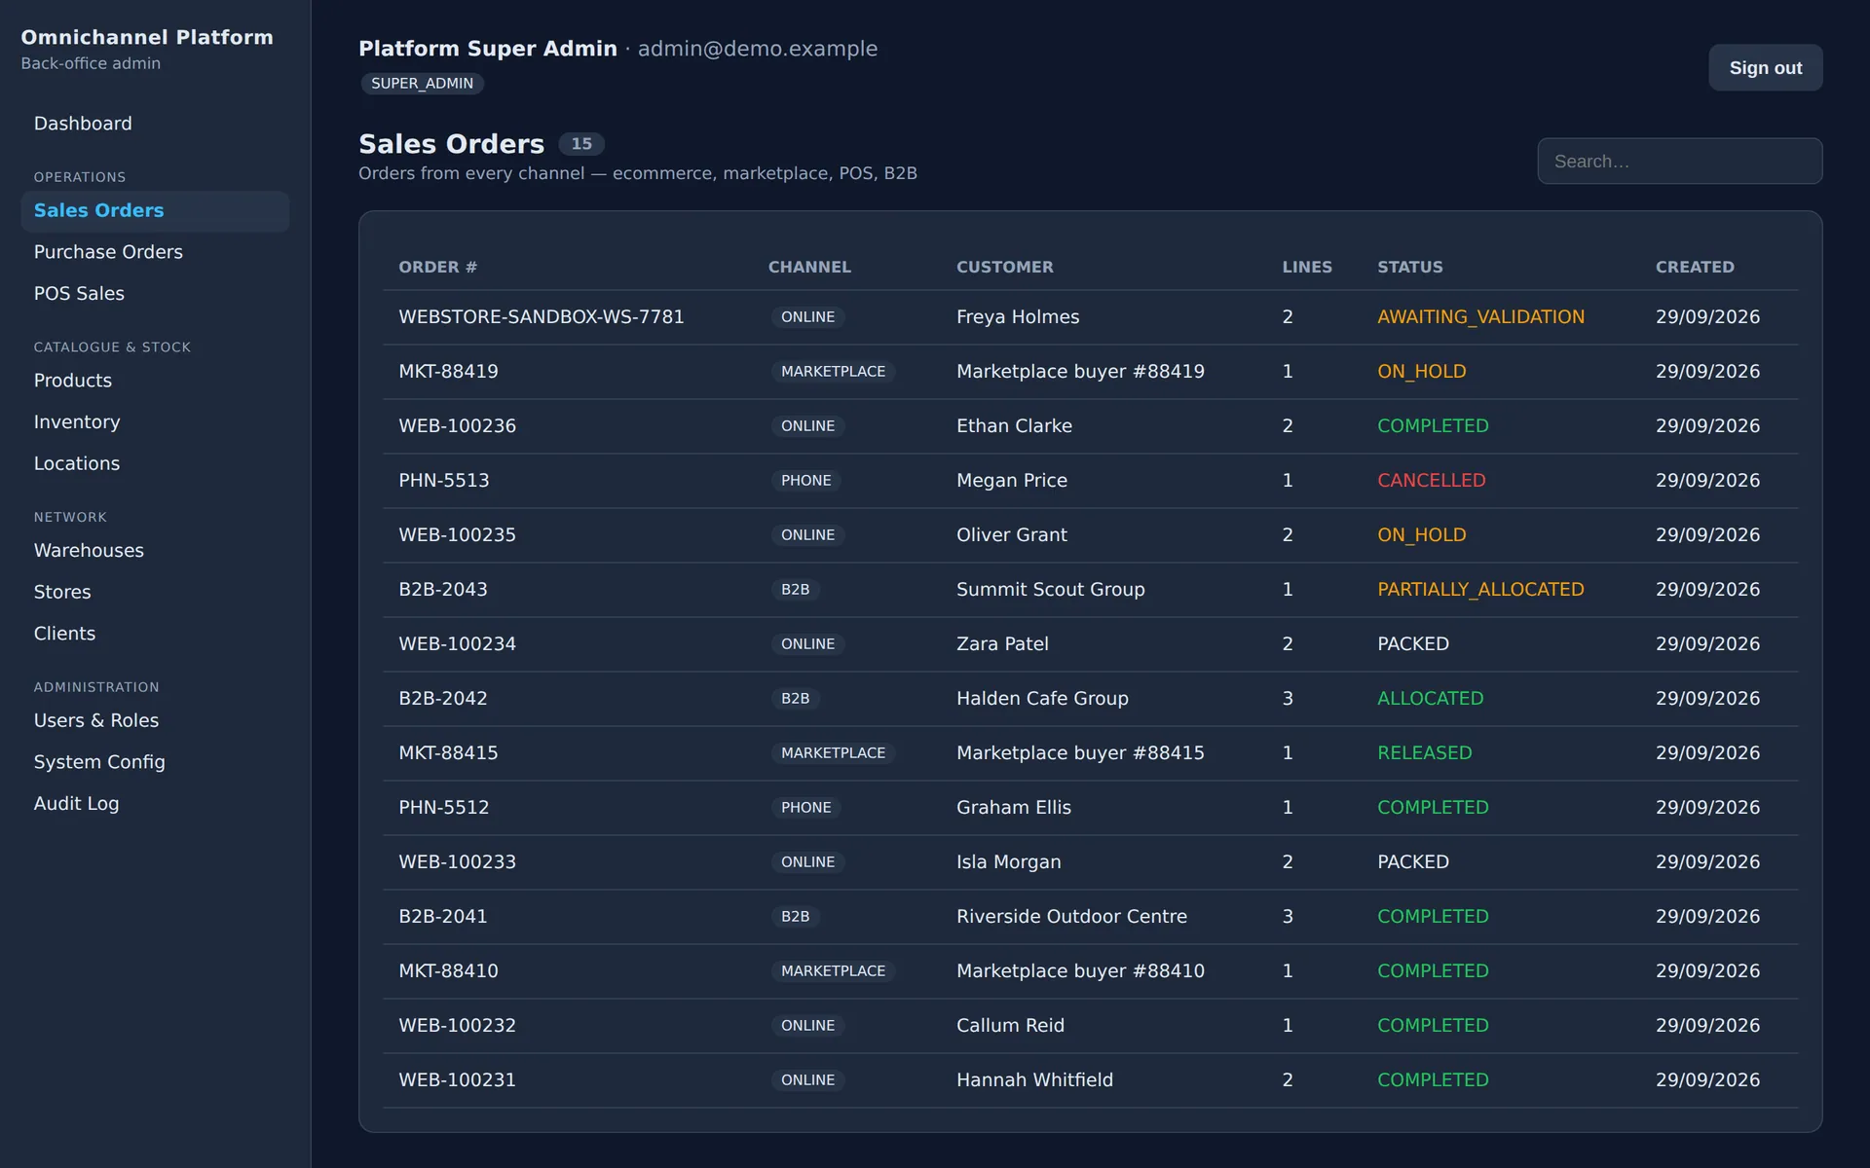1870x1168 pixels.
Task: Select order WEB-100236
Action: 457,426
